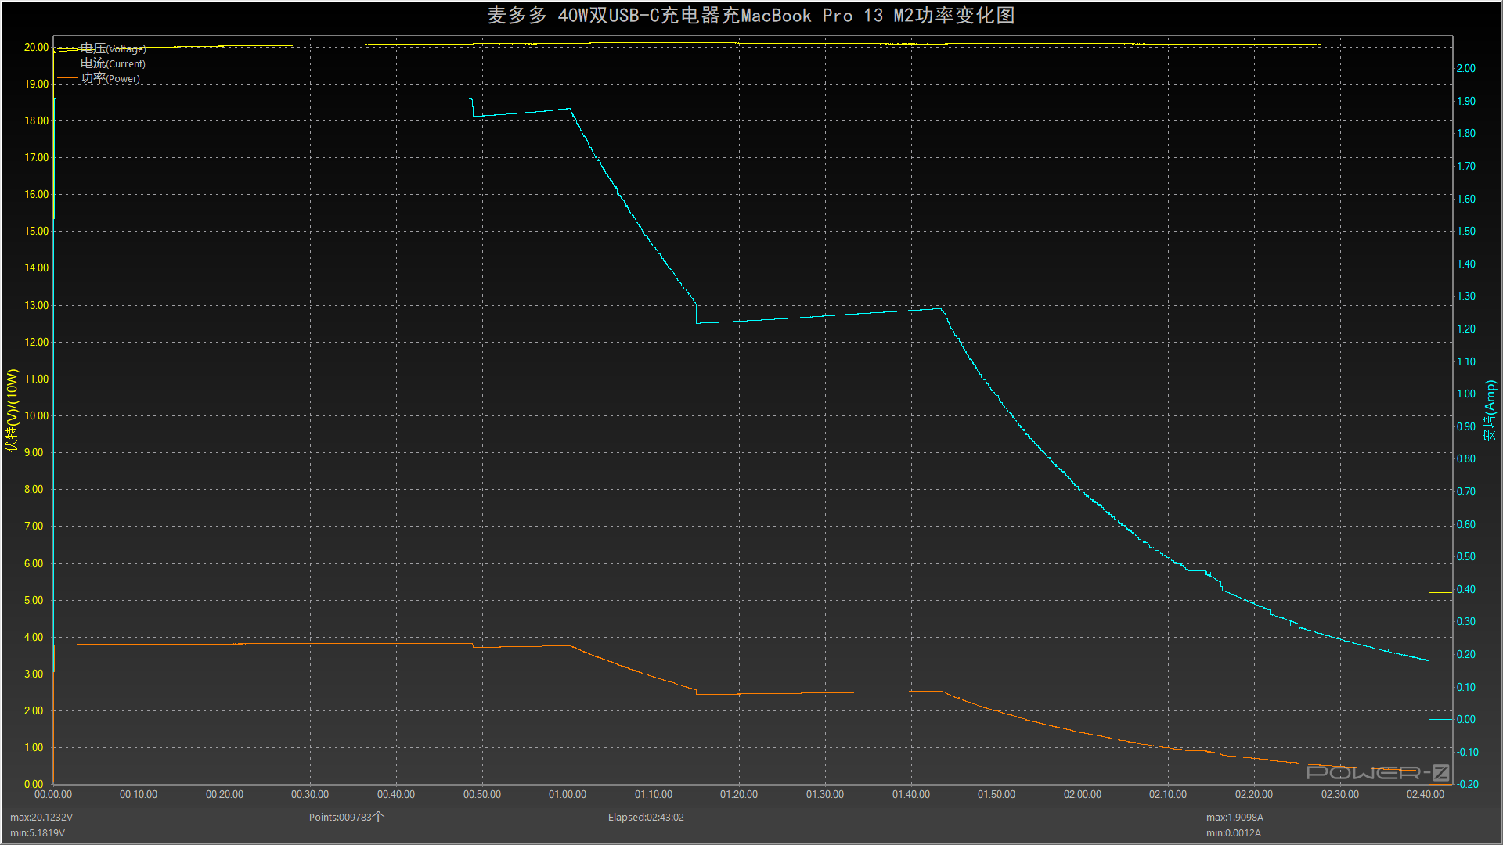This screenshot has width=1503, height=845.
Task: Click the 01:20:00 time axis label
Action: (x=739, y=794)
